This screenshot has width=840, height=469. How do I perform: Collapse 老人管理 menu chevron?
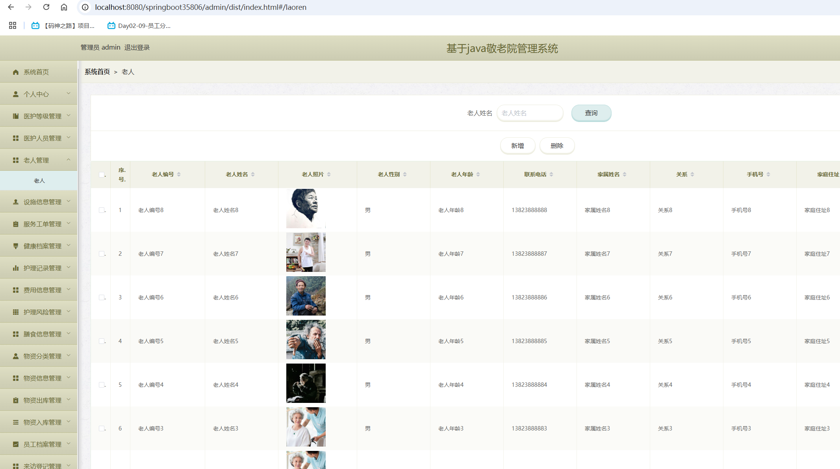(69, 159)
